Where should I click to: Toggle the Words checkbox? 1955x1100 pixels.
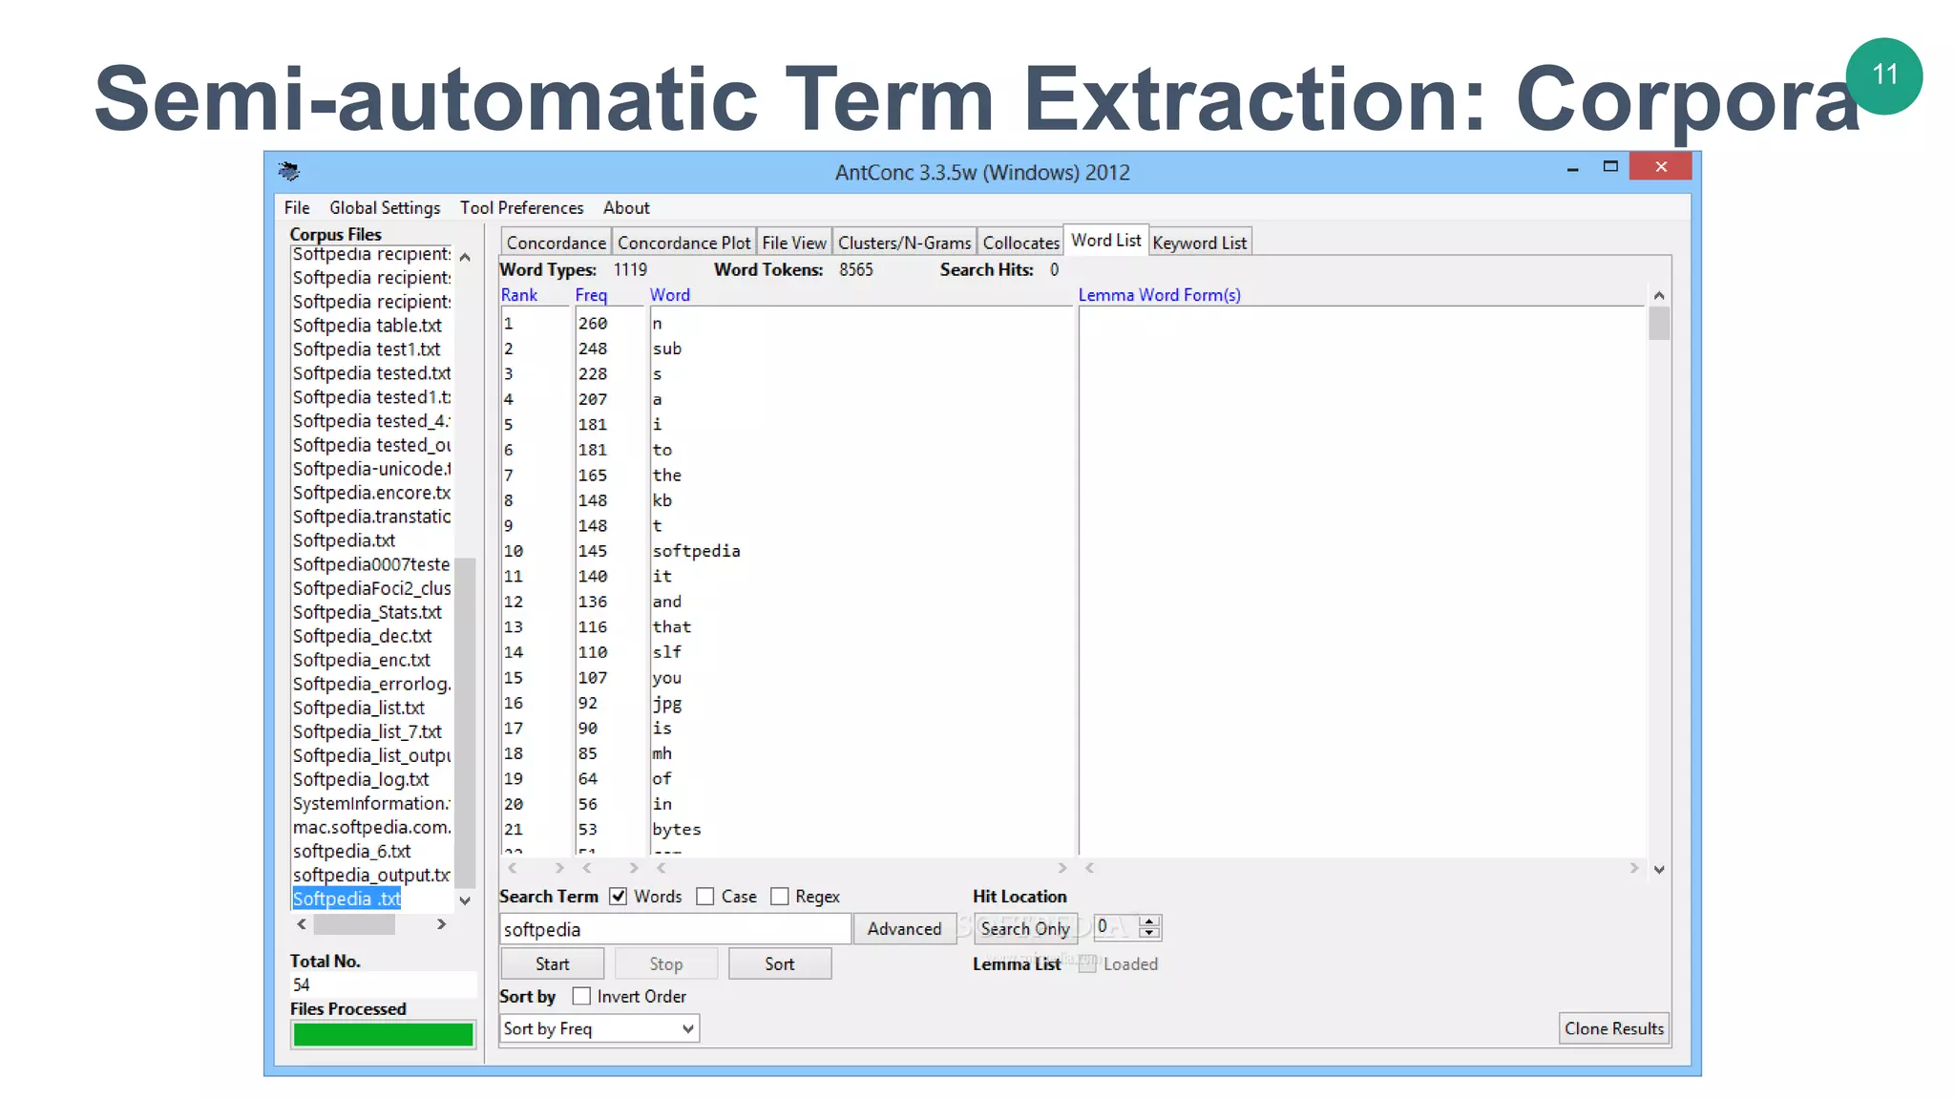point(619,897)
